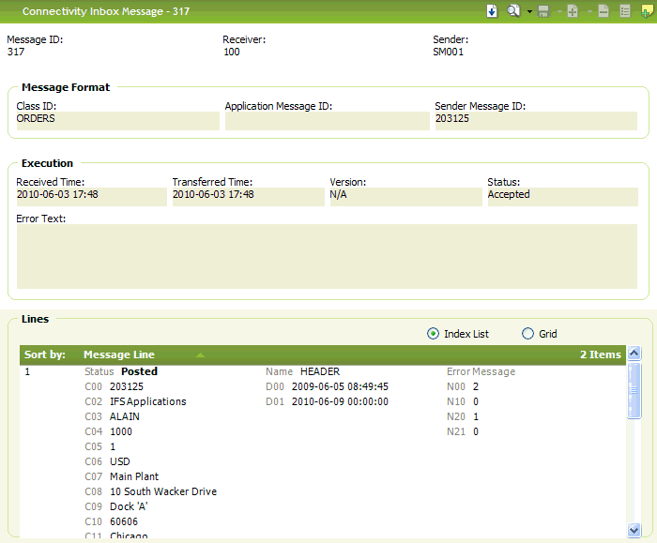The height and width of the screenshot is (543, 657).
Task: Toggle the sort direction triangle in Lines header
Action: point(200,355)
